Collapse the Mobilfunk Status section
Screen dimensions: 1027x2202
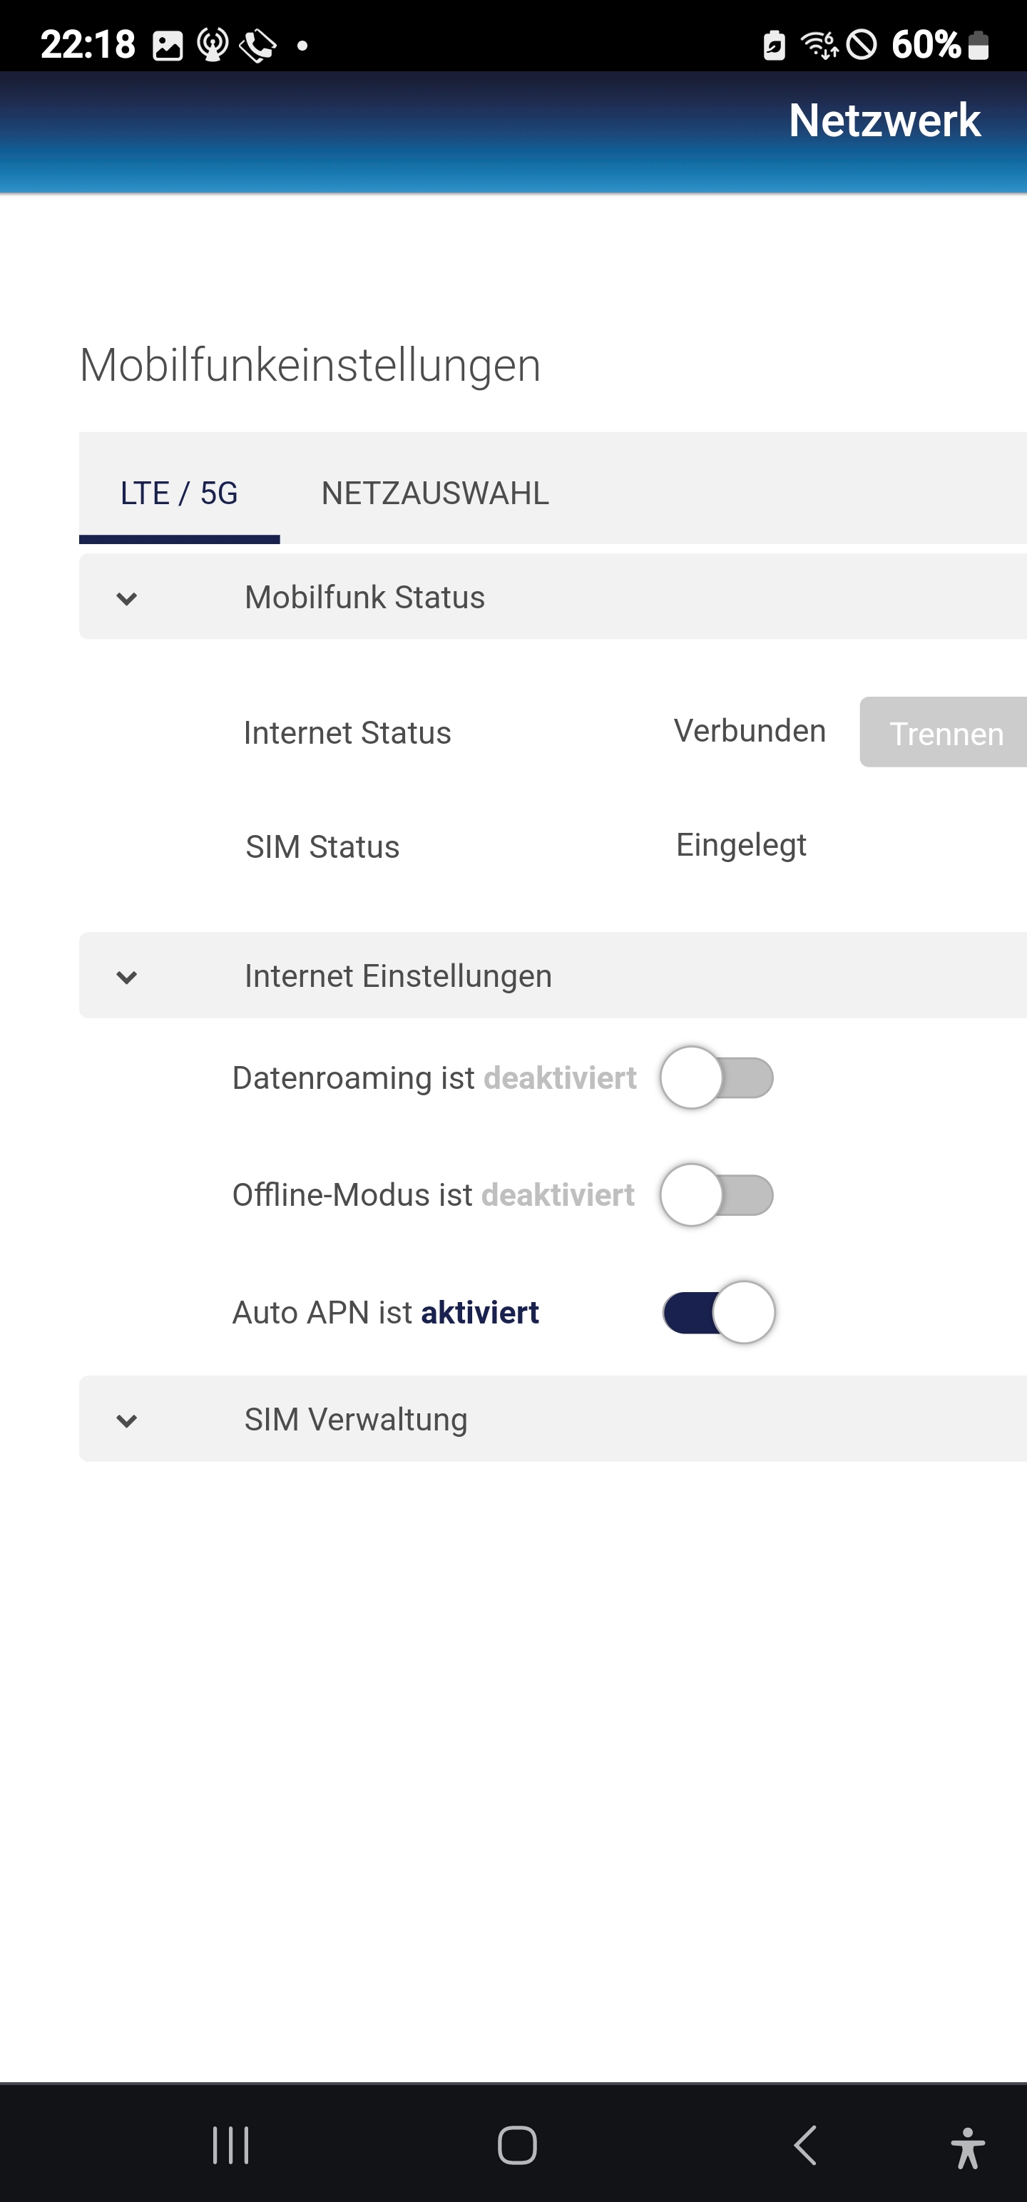click(126, 598)
